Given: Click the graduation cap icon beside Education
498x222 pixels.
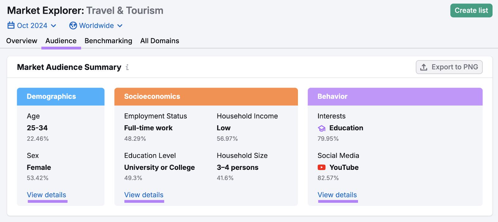Looking at the screenshot, I should pos(322,128).
